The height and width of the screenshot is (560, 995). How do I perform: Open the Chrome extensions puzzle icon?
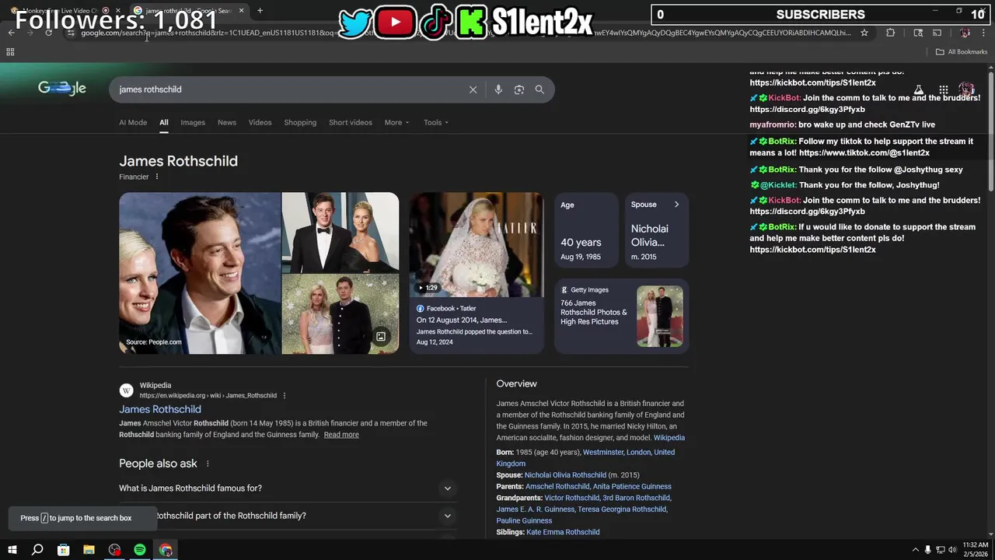pyautogui.click(x=890, y=33)
